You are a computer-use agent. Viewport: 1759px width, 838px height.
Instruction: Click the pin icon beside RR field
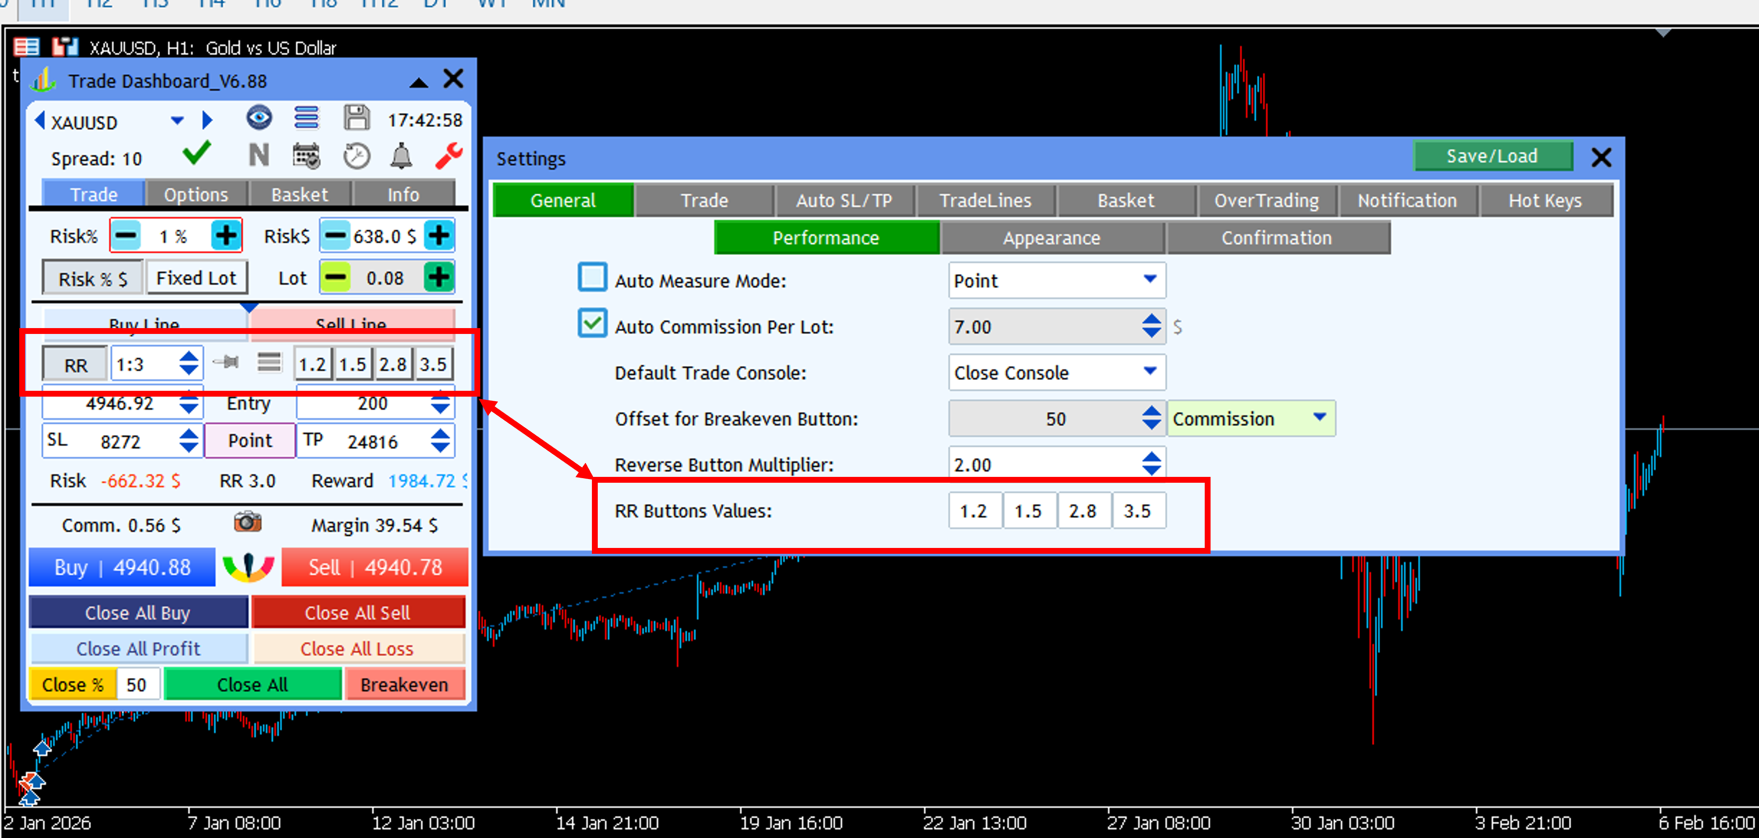click(226, 363)
